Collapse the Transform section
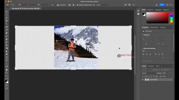 pyautogui.click(x=142, y=35)
